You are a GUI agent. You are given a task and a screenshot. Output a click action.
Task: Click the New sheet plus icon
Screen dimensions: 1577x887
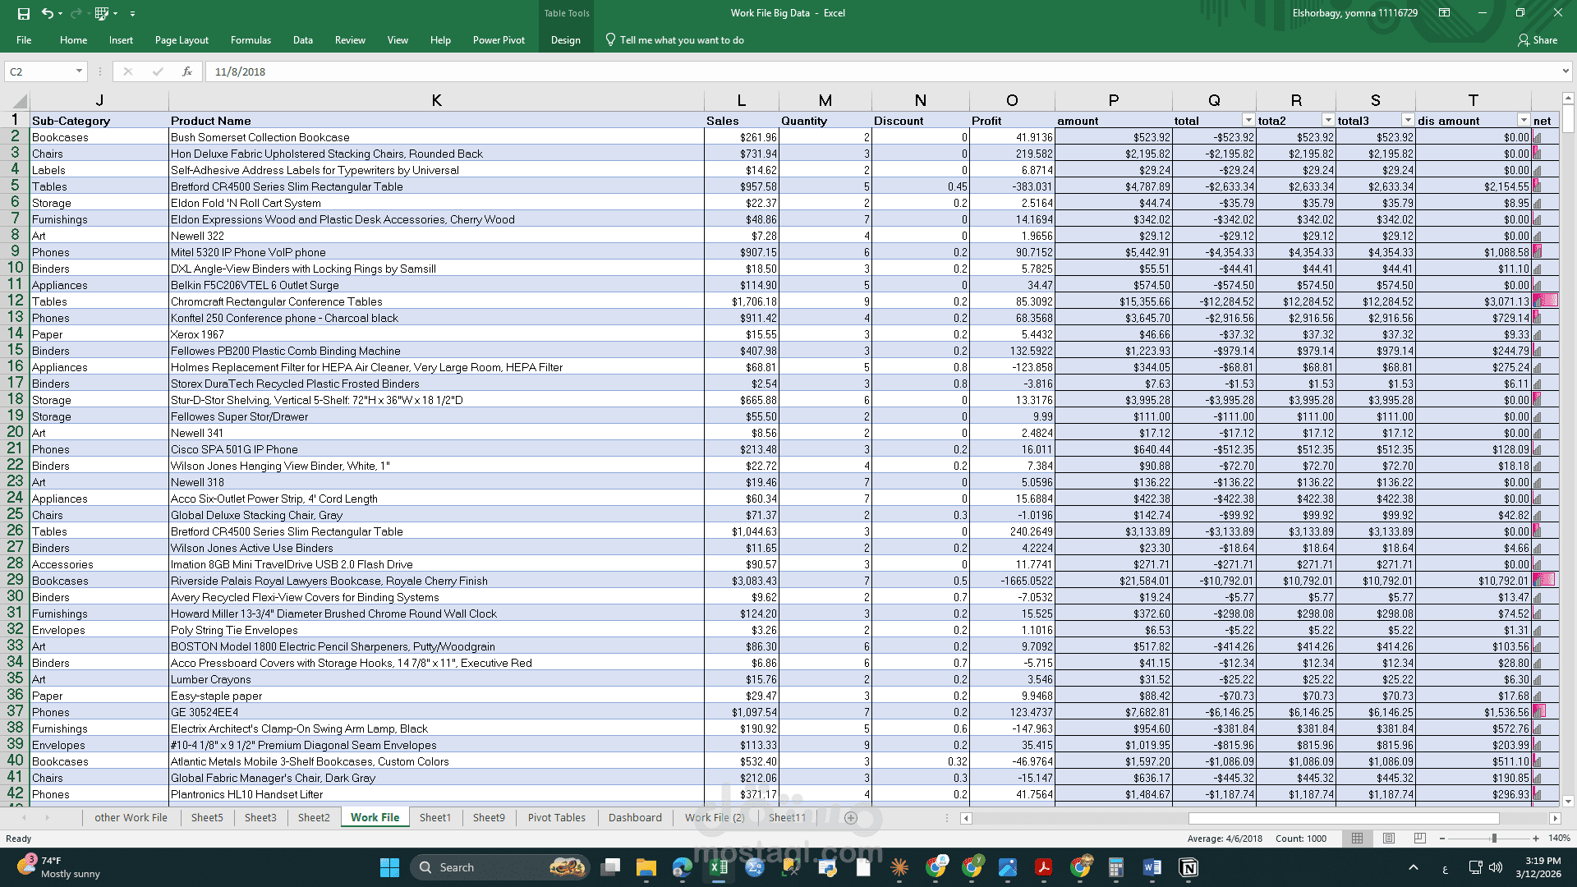[x=851, y=817]
